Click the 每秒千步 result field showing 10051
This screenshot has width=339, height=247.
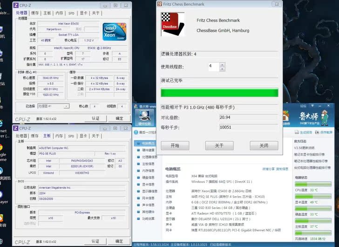(249, 127)
